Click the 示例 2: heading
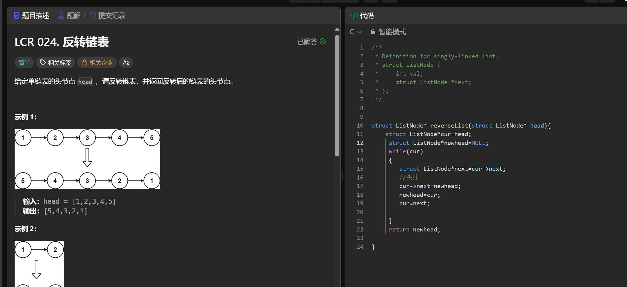Viewport: 627px width, 287px height. click(25, 229)
